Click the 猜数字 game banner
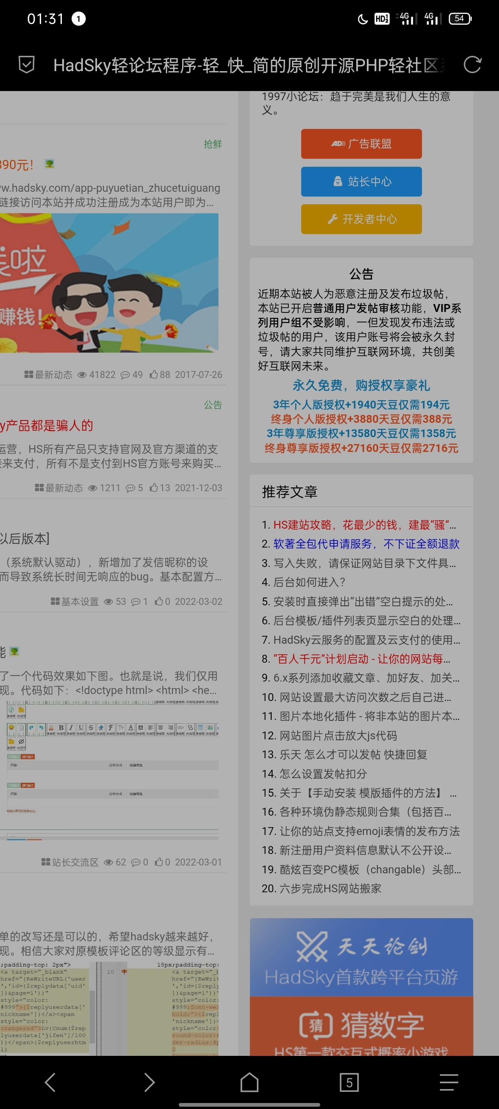The image size is (499, 1109). click(x=361, y=1026)
